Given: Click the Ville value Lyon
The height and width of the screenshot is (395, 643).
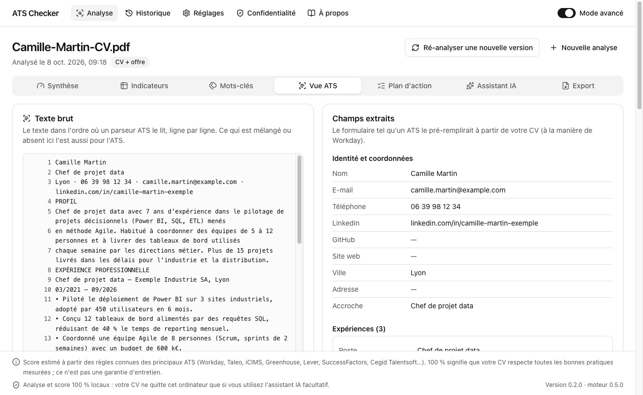Looking at the screenshot, I should click(x=418, y=273).
